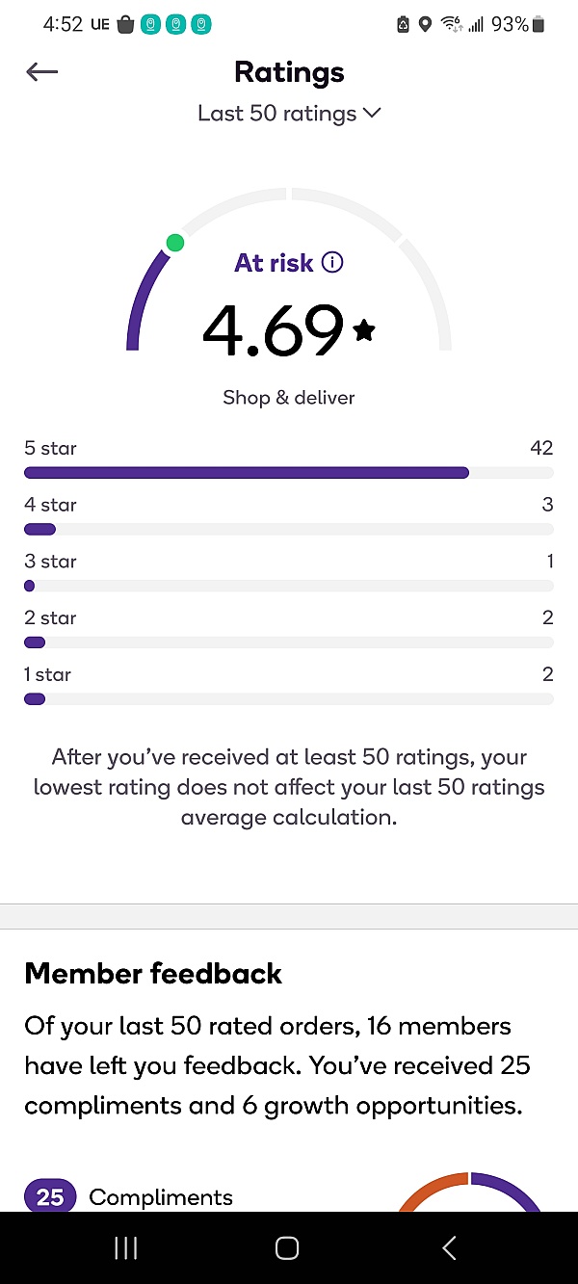The width and height of the screenshot is (578, 1284).
Task: Tap the At risk status text
Action: pyautogui.click(x=274, y=262)
